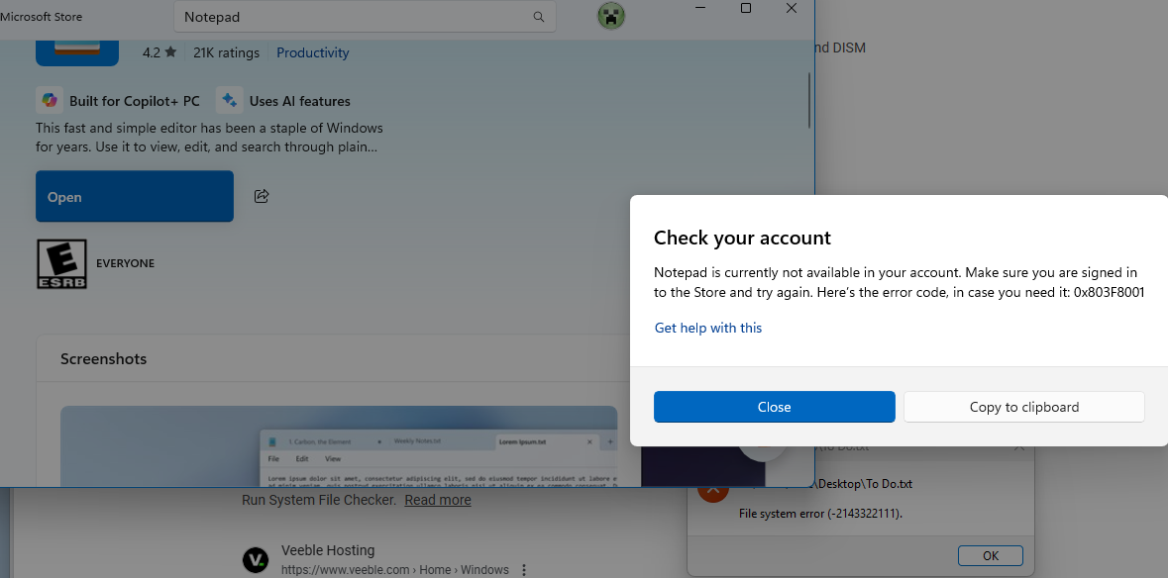The height and width of the screenshot is (578, 1168).
Task: Click the Uses AI features label
Action: [x=299, y=101]
